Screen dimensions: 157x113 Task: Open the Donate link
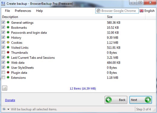point(10,100)
